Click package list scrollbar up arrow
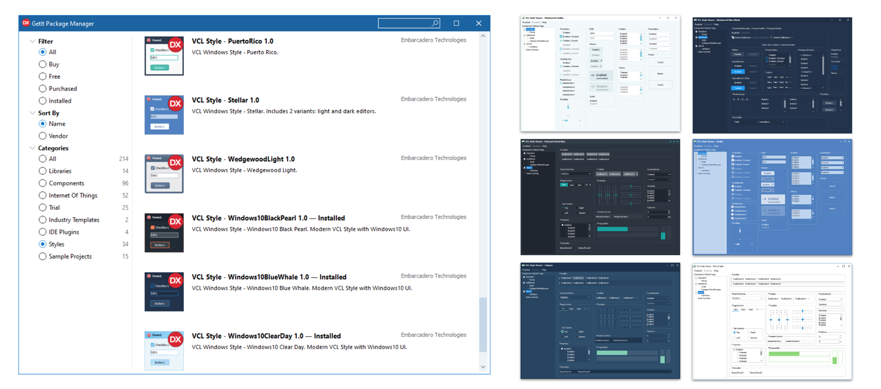The width and height of the screenshot is (881, 389). tap(483, 36)
